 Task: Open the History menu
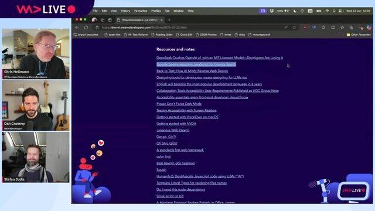pyautogui.click(x=125, y=11)
